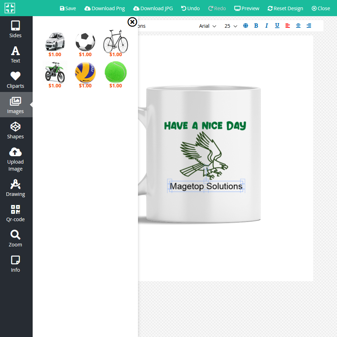Select the Text tool in sidebar
Image resolution: width=337 pixels, height=337 pixels.
pos(15,54)
